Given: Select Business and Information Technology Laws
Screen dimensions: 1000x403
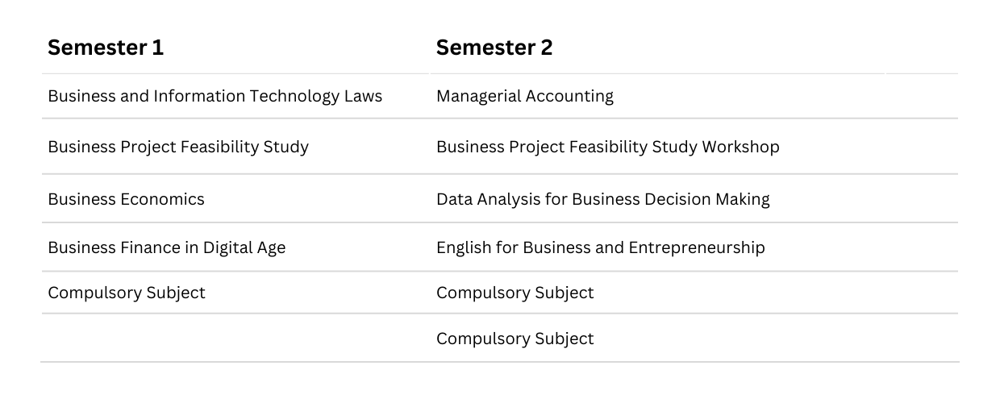Looking at the screenshot, I should 215,97.
